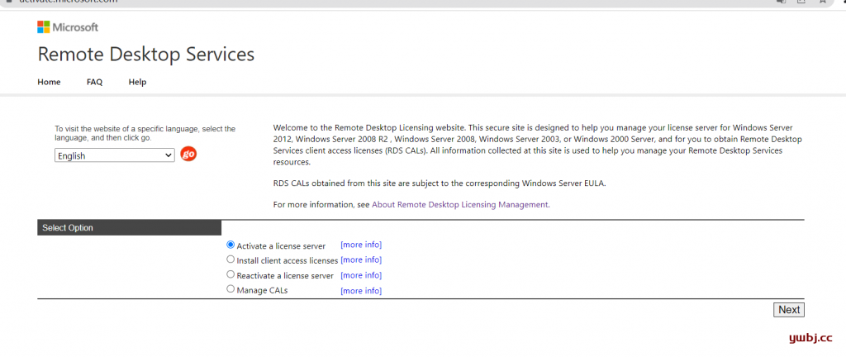The width and height of the screenshot is (846, 357).
Task: Open the Home menu item
Action: (x=49, y=82)
